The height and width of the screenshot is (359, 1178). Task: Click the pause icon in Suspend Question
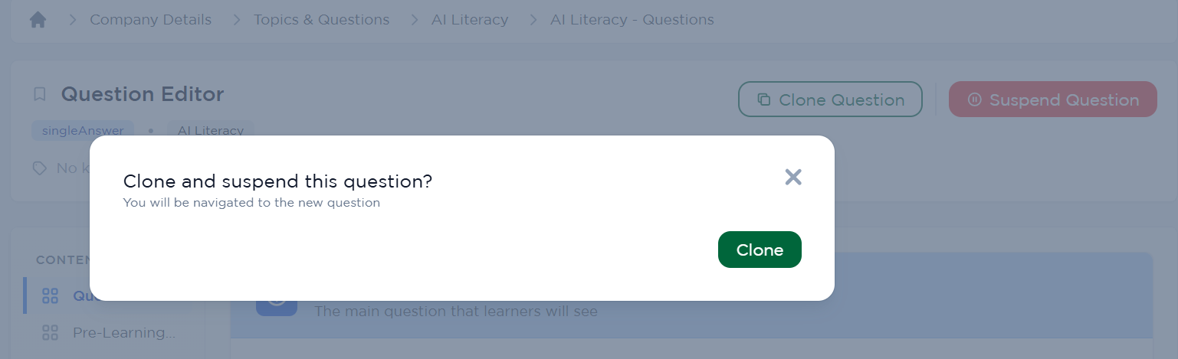click(975, 100)
